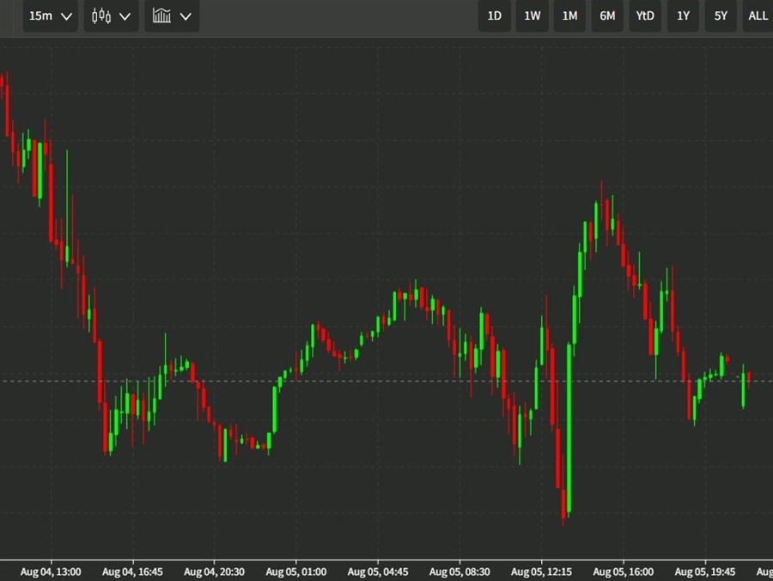Click the Aug 04, 20:30 axis label

point(215,572)
